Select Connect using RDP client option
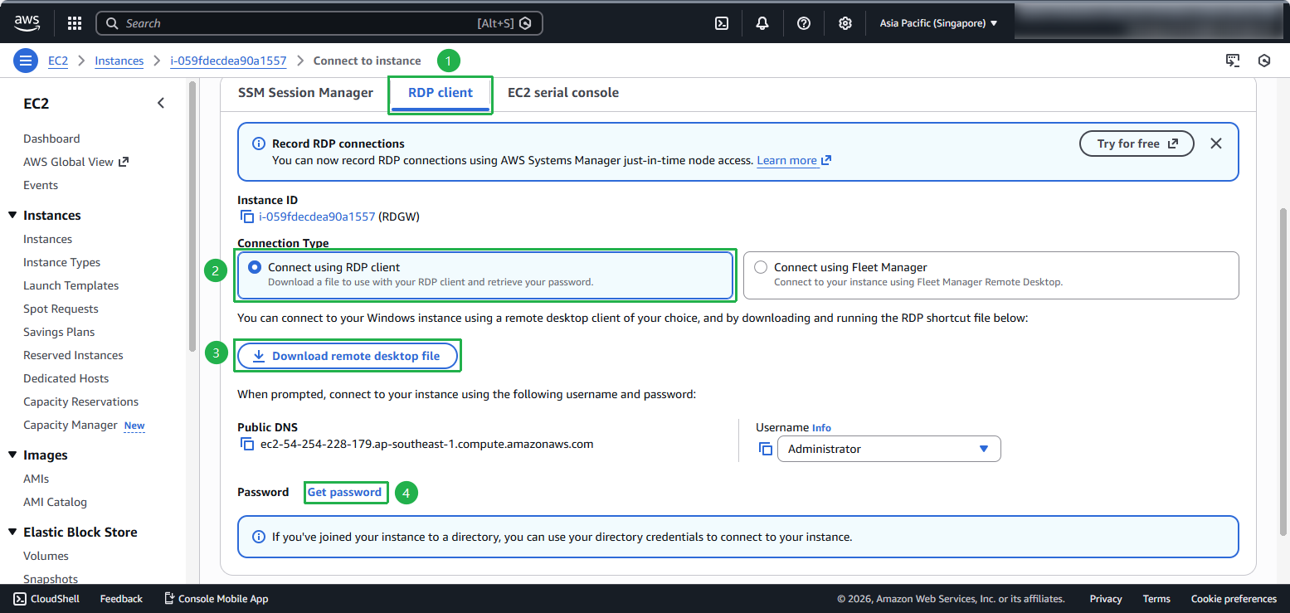This screenshot has width=1290, height=613. (x=255, y=267)
